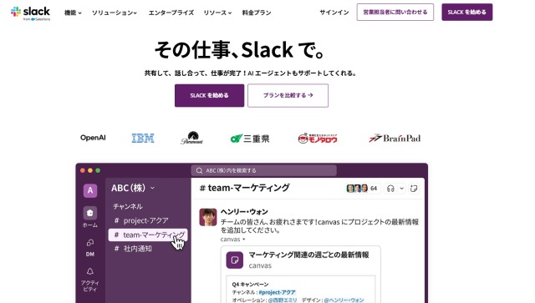The height and width of the screenshot is (303, 535).
Task: Open マーケティング関連の週ごとの最新情報 canvas title
Action: click(x=308, y=255)
